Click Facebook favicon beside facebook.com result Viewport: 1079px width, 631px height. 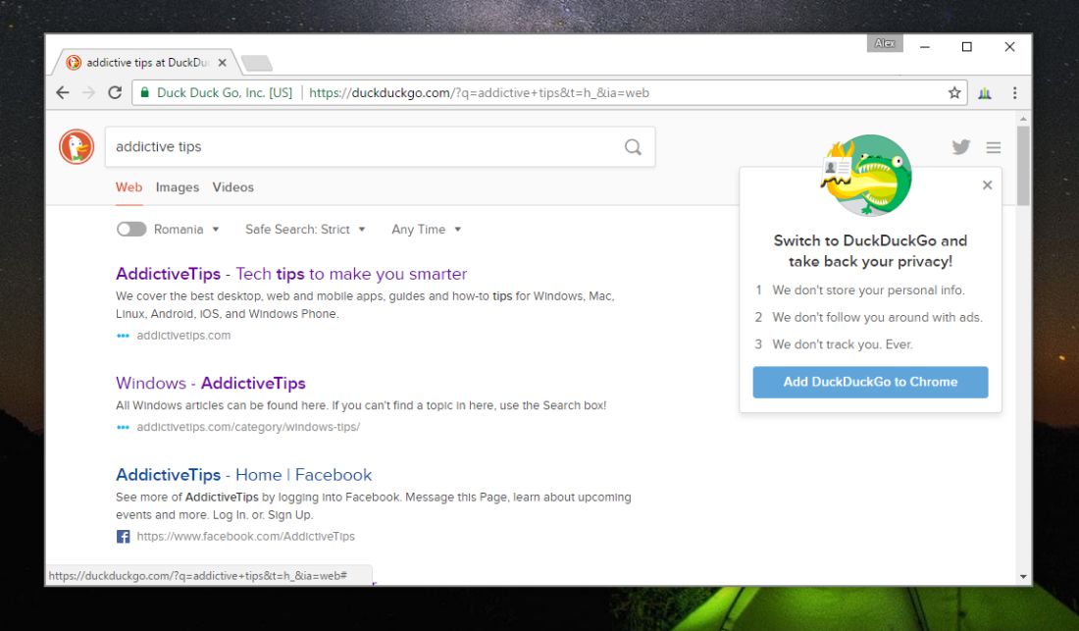[x=124, y=537]
